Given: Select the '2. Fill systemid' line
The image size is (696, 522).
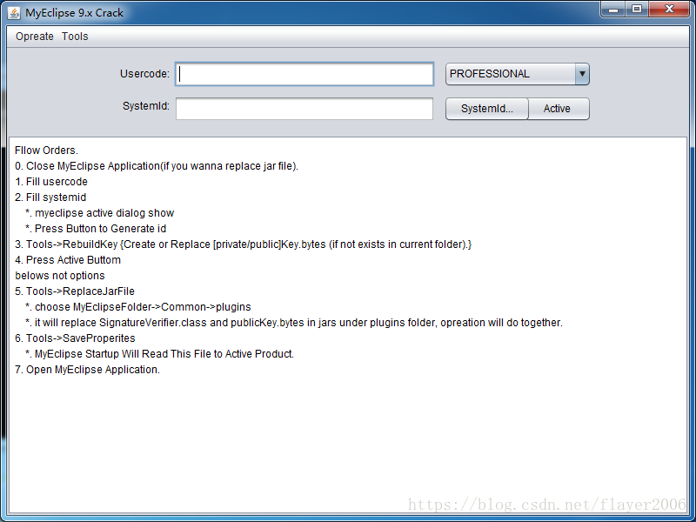Looking at the screenshot, I should pyautogui.click(x=50, y=197).
